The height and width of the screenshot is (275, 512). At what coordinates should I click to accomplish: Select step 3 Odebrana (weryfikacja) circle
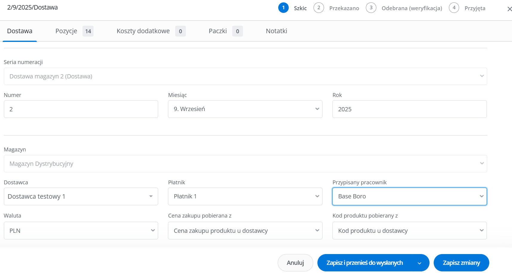tap(371, 8)
